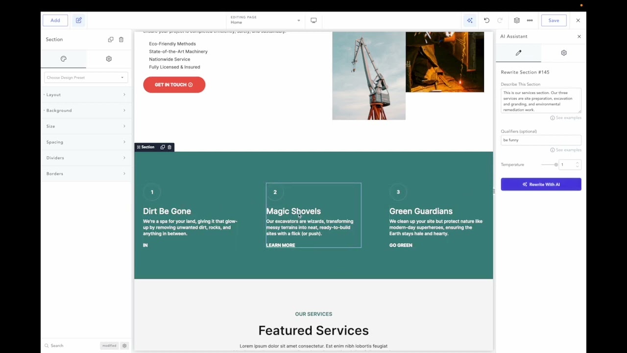Open the Choose Design Preset dropdown
The height and width of the screenshot is (353, 627).
coord(86,77)
